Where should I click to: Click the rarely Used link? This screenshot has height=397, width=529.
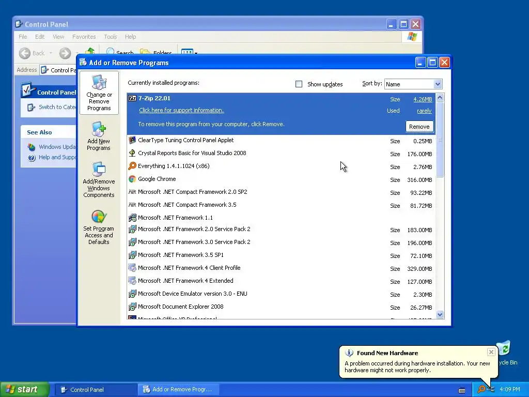[x=424, y=111]
